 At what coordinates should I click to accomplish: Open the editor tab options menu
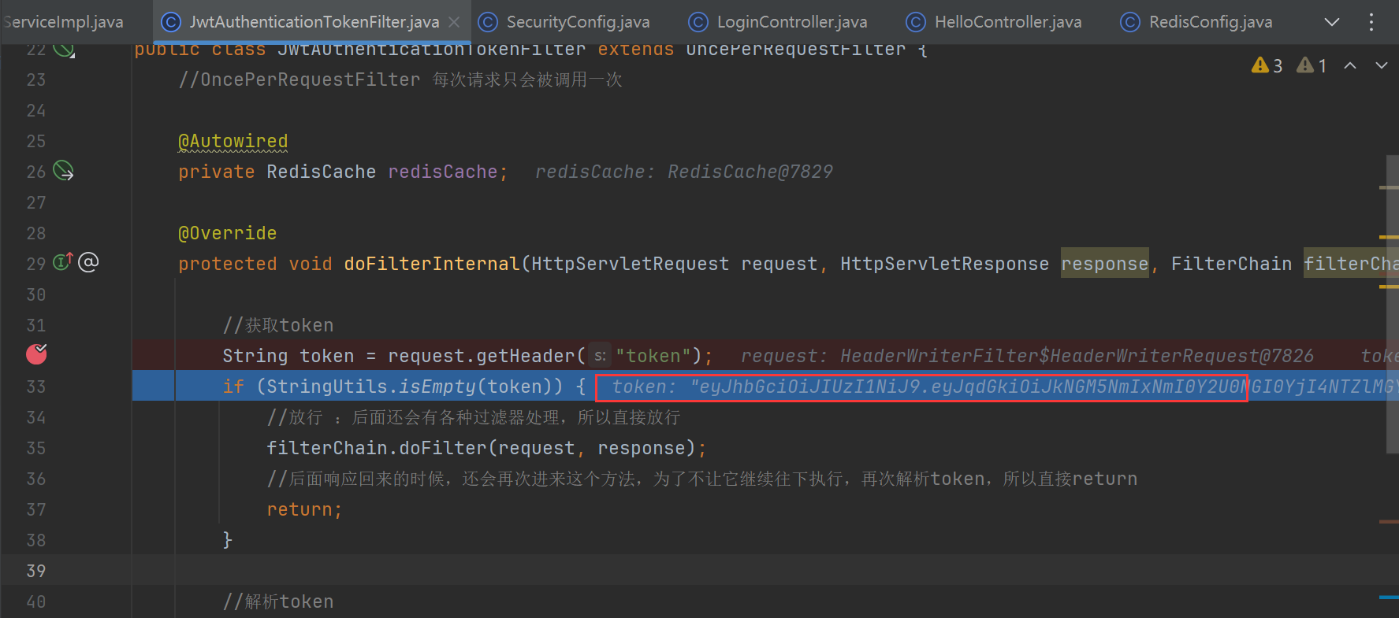1371,22
